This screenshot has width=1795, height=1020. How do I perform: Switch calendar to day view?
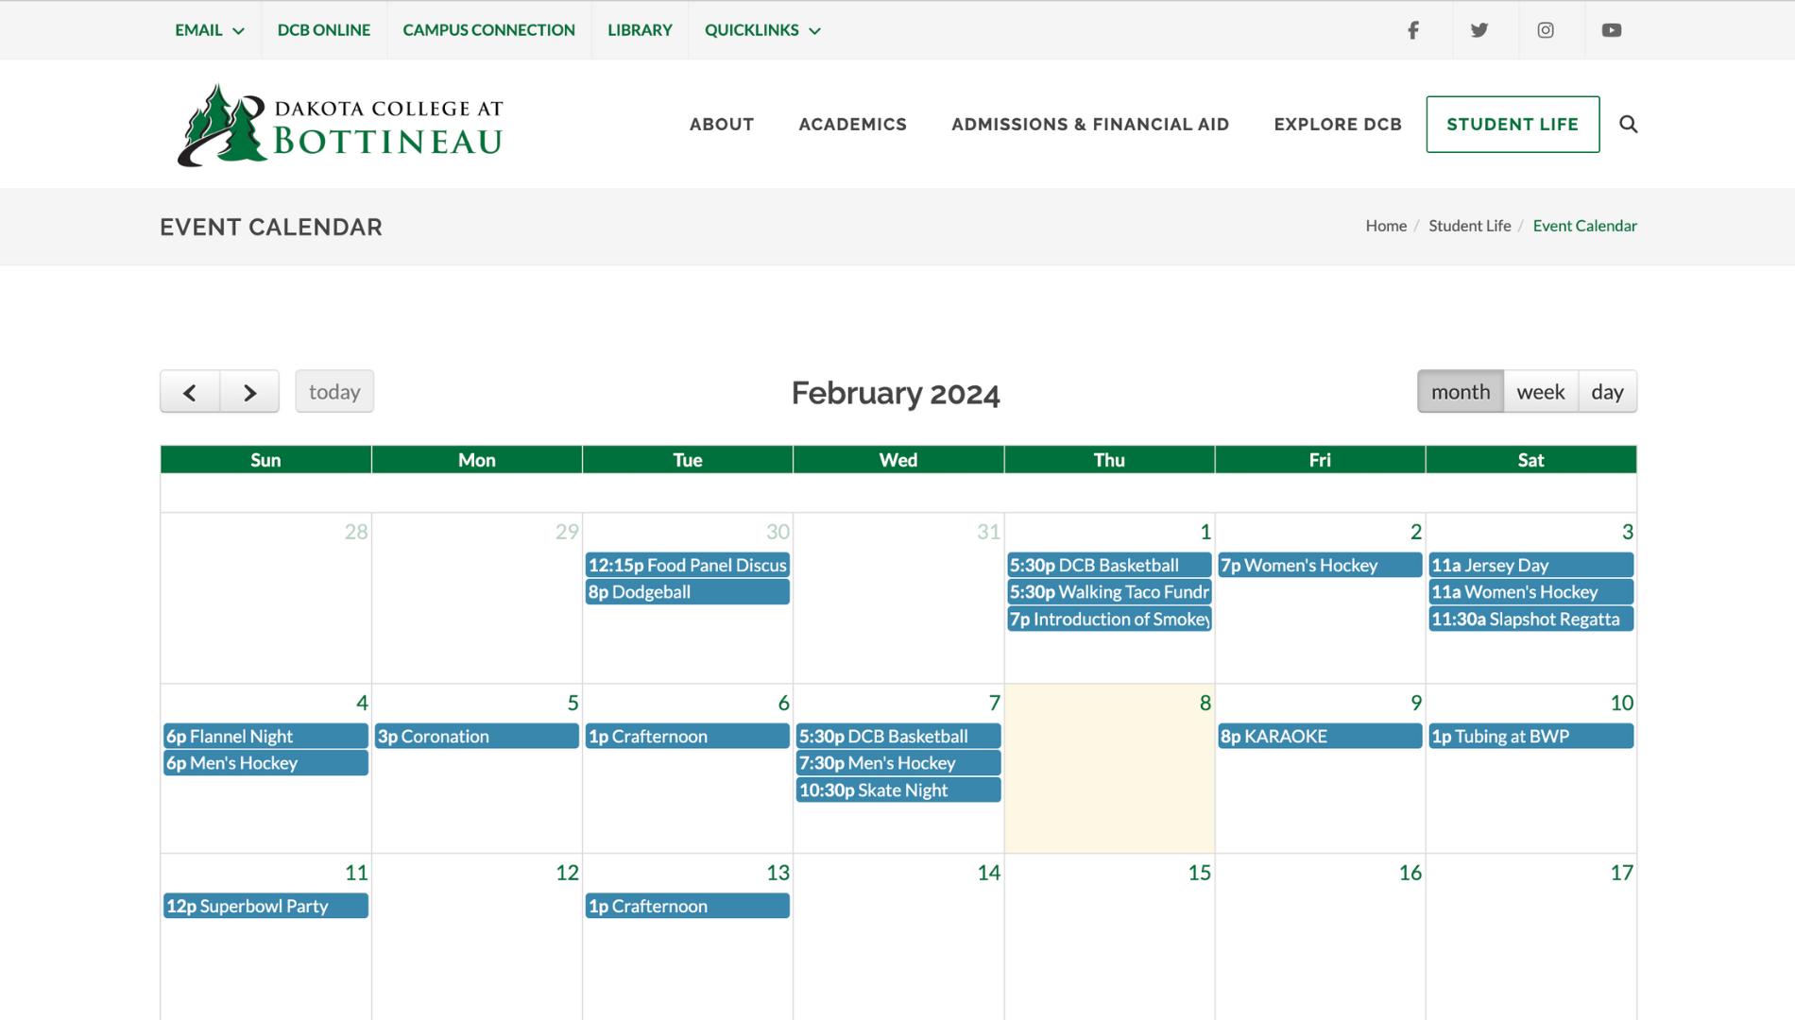(x=1606, y=392)
